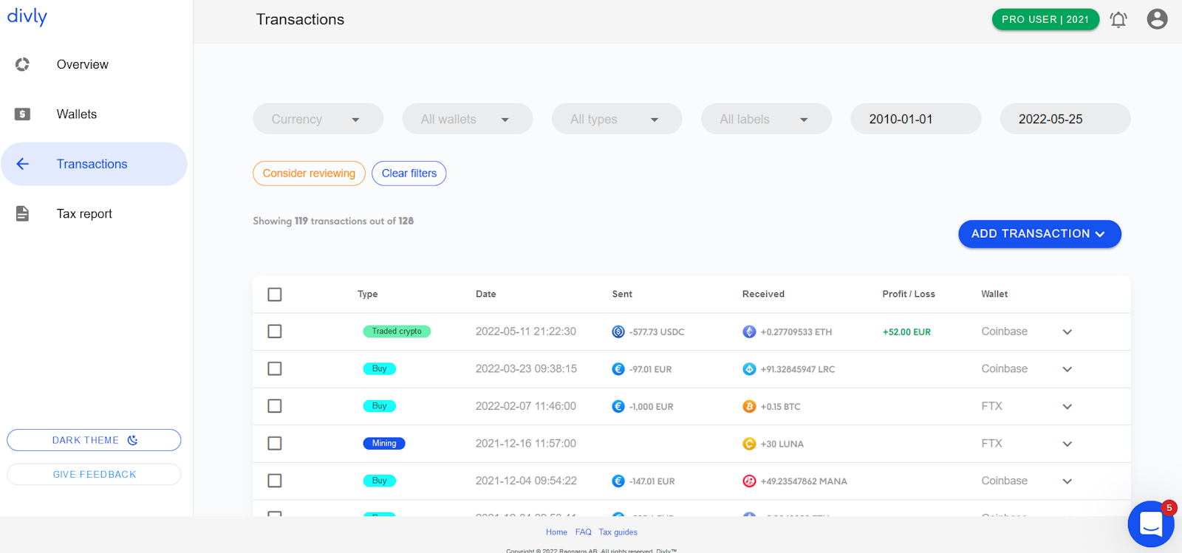Select the Mining transaction row checkbox
The width and height of the screenshot is (1182, 553).
coord(275,443)
